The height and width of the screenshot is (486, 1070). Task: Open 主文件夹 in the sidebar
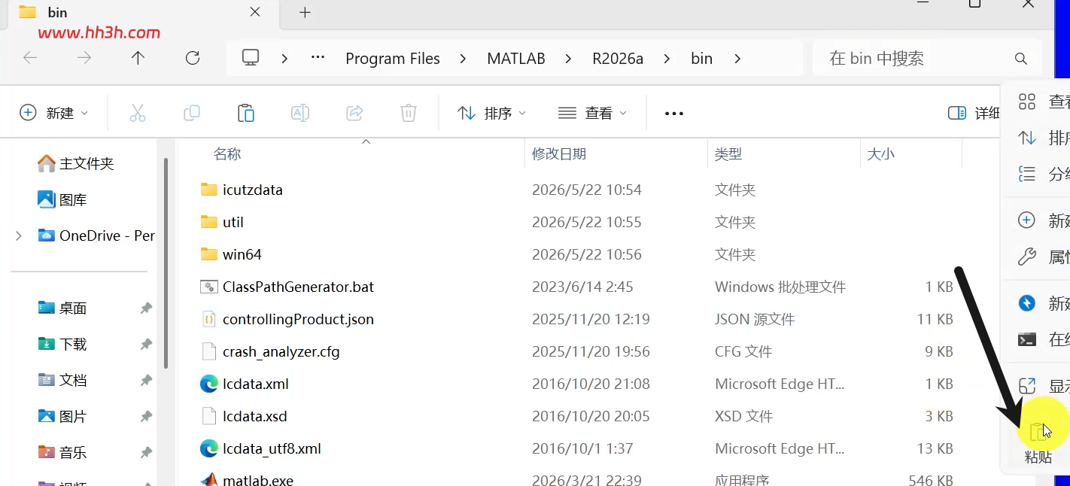coord(87,163)
